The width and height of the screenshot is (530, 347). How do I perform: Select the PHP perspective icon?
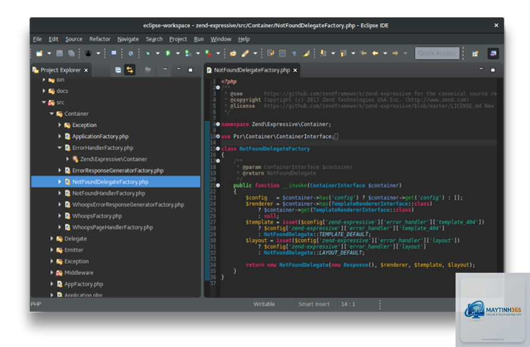click(493, 53)
